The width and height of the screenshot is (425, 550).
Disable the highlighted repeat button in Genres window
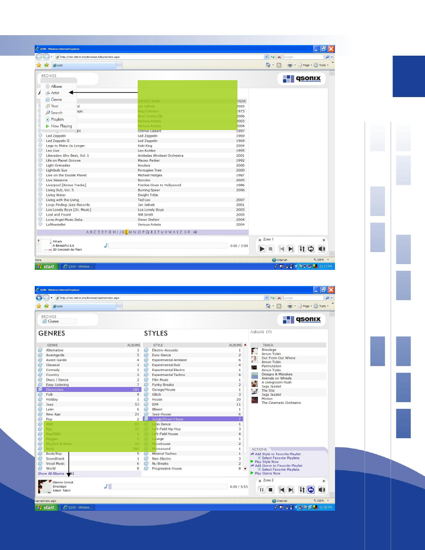click(311, 490)
